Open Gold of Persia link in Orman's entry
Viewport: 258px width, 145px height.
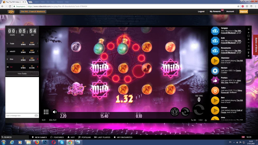click(x=231, y=111)
